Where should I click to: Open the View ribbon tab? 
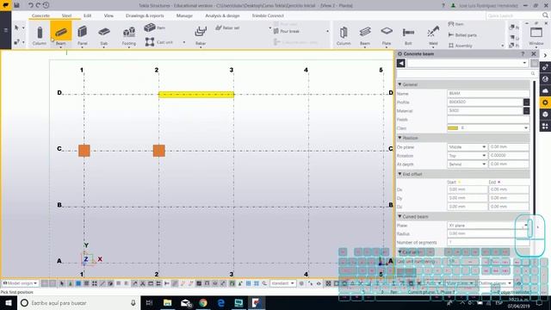(108, 15)
